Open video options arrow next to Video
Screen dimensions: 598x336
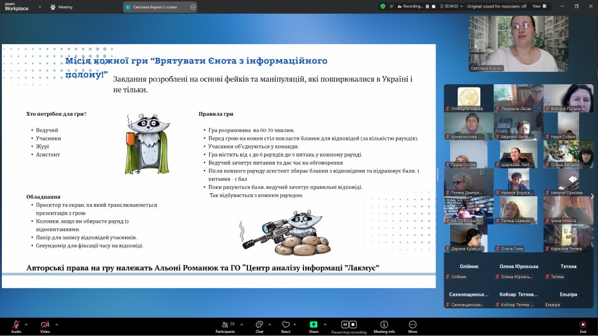tap(56, 325)
